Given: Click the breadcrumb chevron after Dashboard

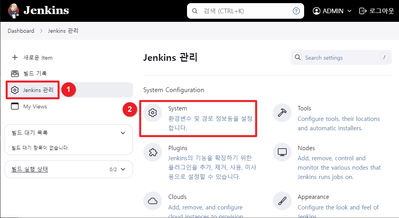Looking at the screenshot, I should point(41,31).
